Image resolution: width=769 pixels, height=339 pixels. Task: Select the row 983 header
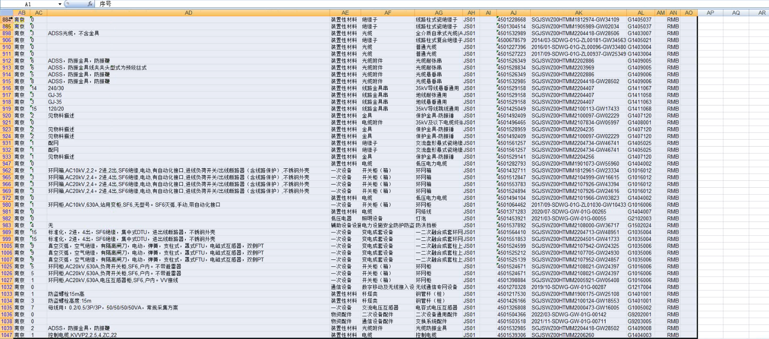[6, 226]
